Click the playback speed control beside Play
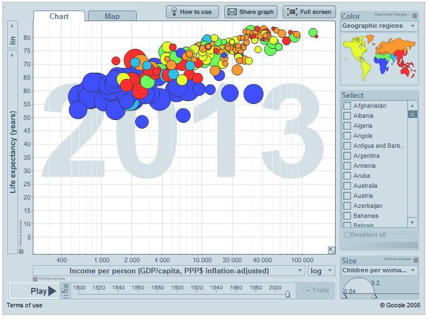The image size is (428, 319). (65, 290)
